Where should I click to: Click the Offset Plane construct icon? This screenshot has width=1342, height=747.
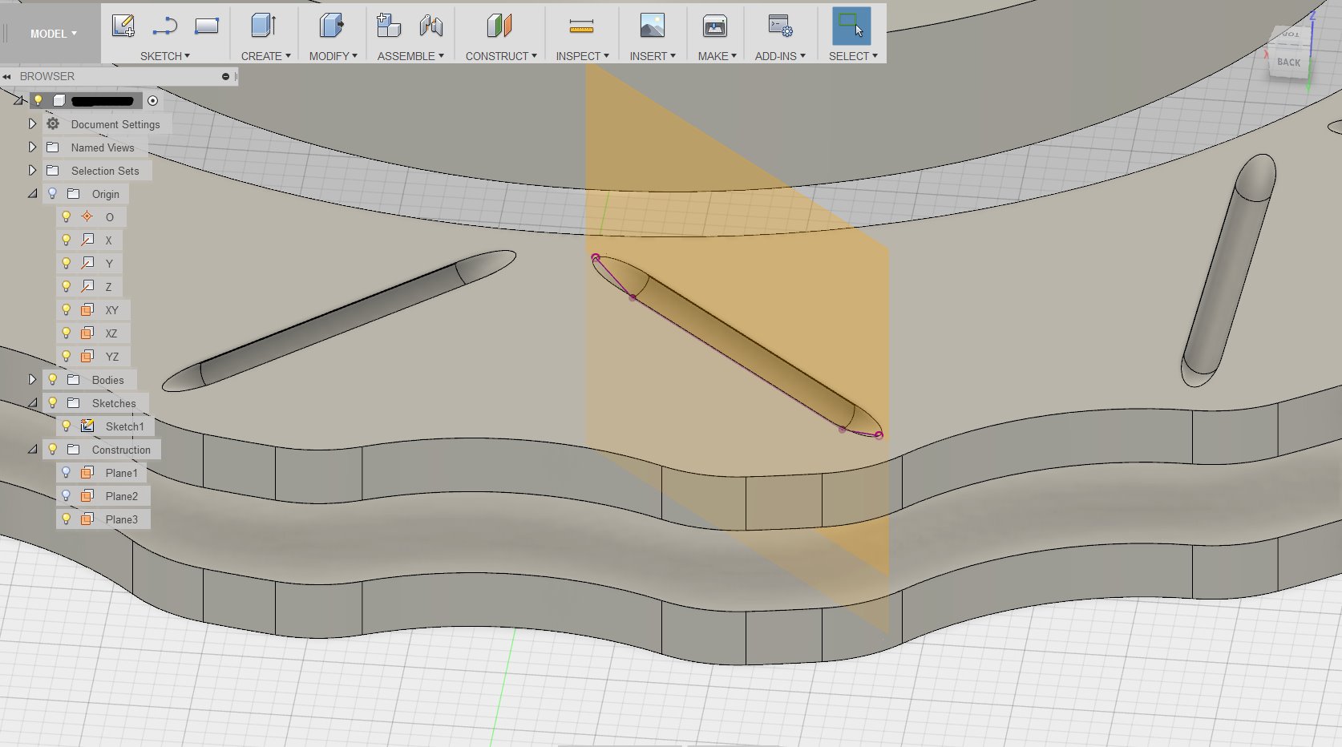pyautogui.click(x=499, y=26)
